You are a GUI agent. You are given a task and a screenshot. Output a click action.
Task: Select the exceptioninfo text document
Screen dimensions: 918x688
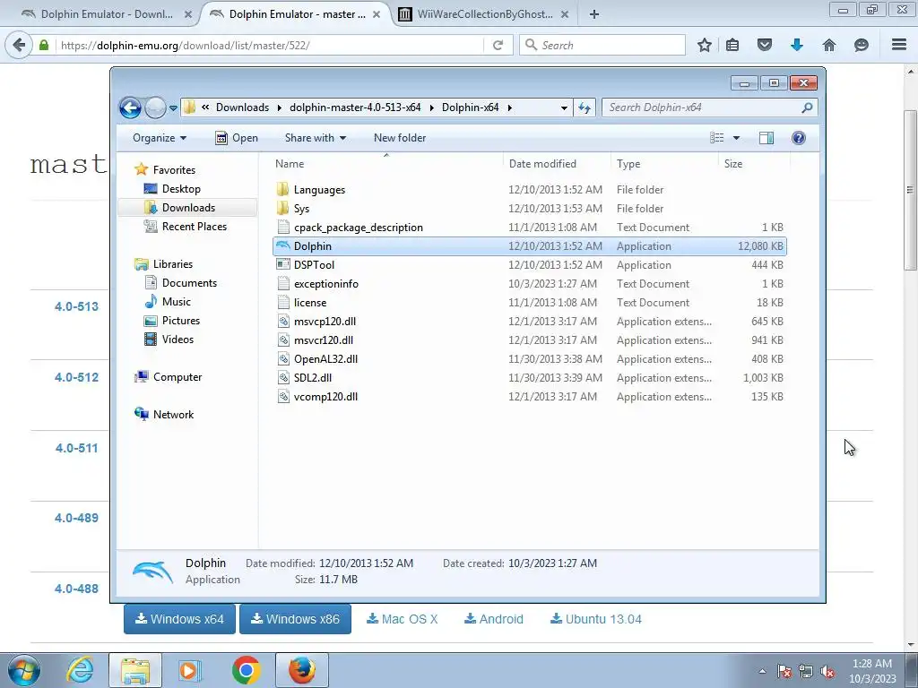[529, 284]
